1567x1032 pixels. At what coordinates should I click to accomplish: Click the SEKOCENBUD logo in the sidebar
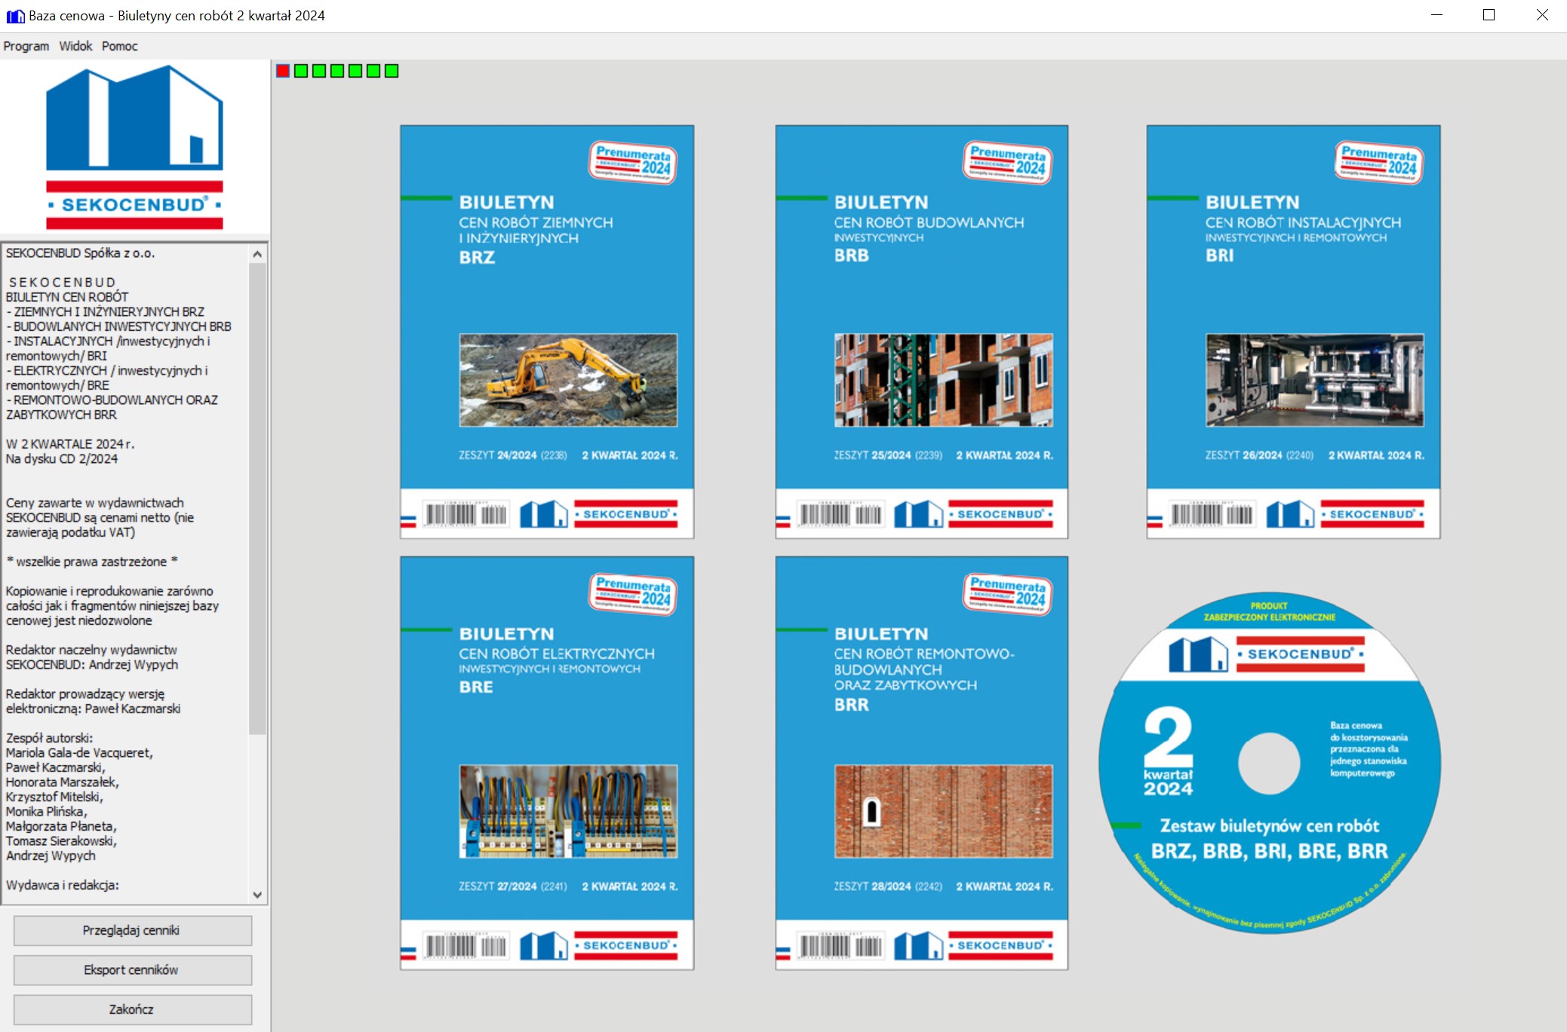[x=134, y=147]
